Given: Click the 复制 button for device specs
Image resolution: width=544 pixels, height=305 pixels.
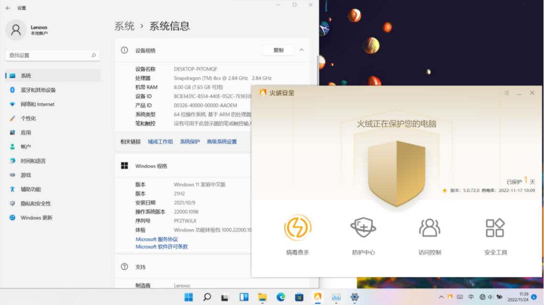Looking at the screenshot, I should (278, 50).
